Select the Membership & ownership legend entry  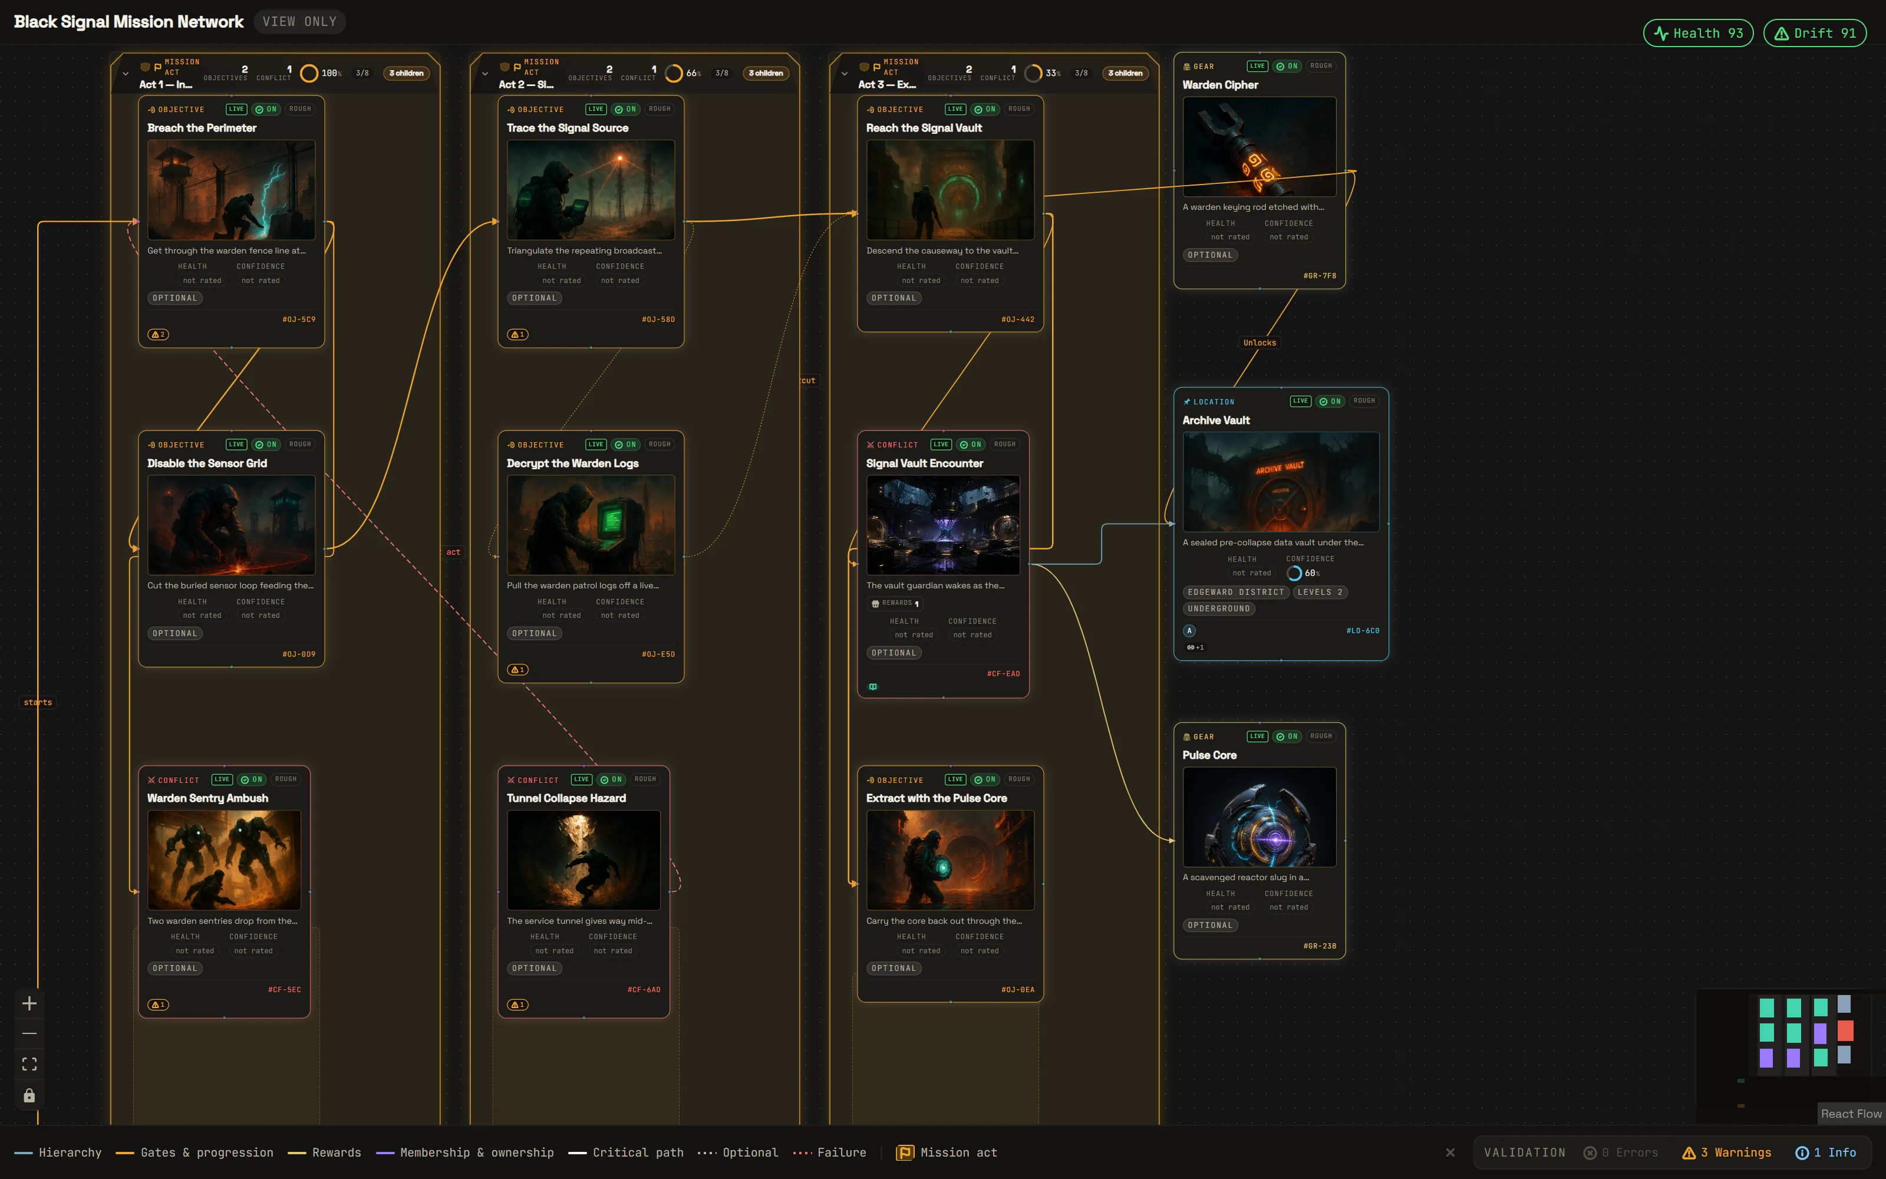point(464,1152)
